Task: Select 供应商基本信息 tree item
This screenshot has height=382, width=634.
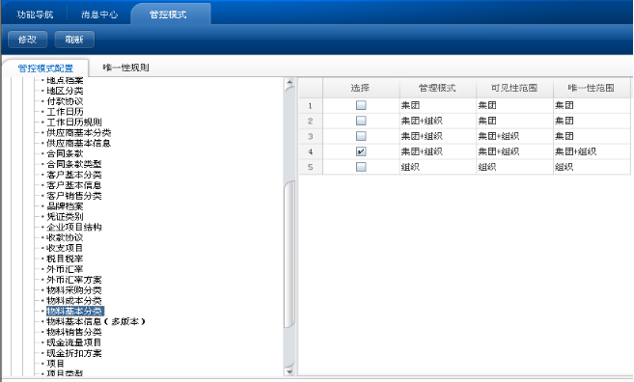Action: [x=79, y=143]
